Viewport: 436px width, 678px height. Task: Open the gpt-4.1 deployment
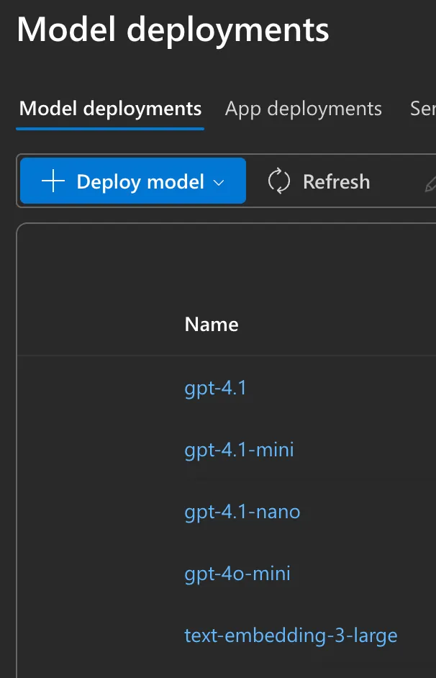pyautogui.click(x=215, y=388)
